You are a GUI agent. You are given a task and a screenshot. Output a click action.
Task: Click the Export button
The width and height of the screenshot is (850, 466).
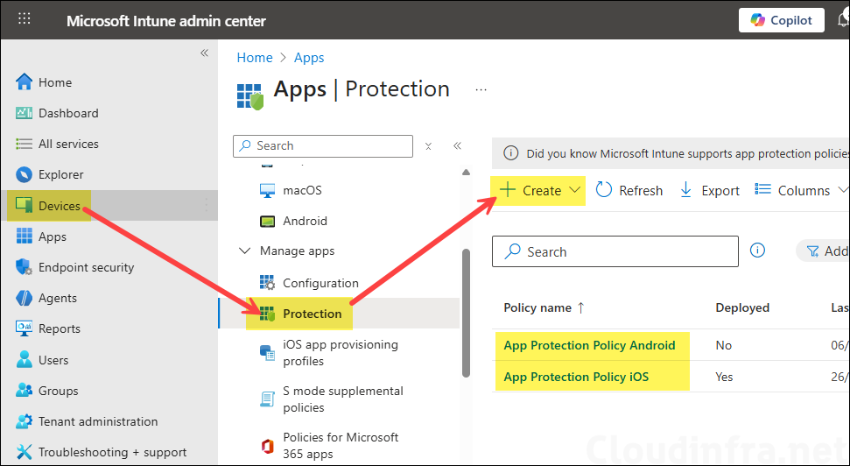click(709, 190)
